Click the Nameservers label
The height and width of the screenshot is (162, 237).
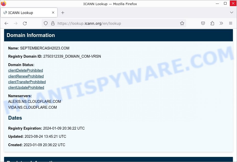tap(20, 96)
